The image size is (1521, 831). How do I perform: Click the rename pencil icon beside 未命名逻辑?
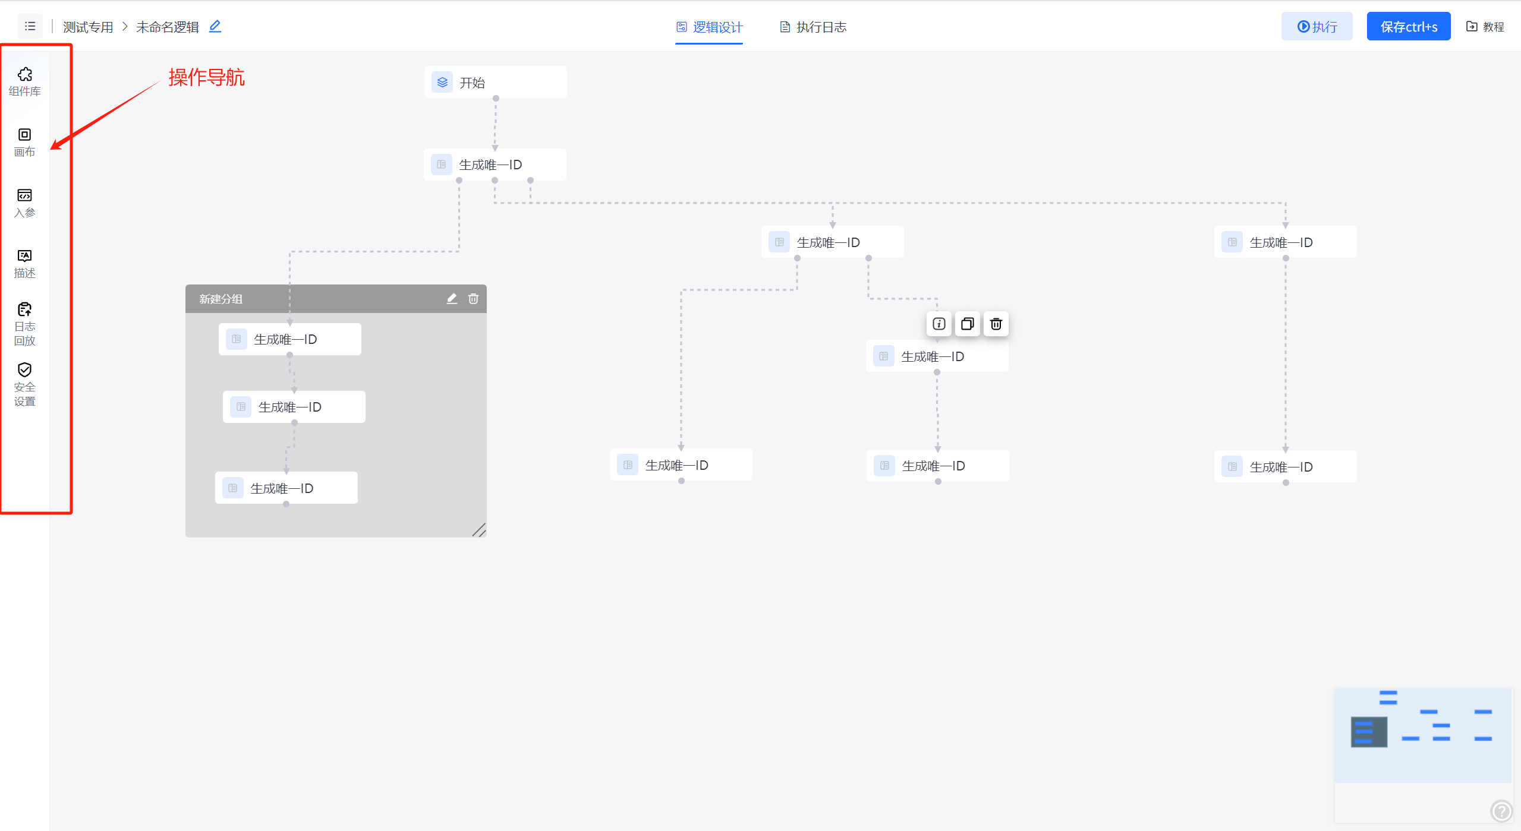pyautogui.click(x=215, y=26)
